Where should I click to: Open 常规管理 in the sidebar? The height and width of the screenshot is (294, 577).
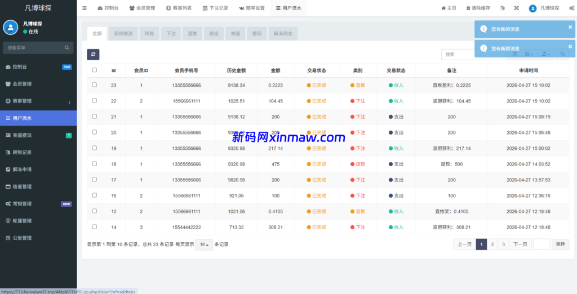[x=38, y=204]
